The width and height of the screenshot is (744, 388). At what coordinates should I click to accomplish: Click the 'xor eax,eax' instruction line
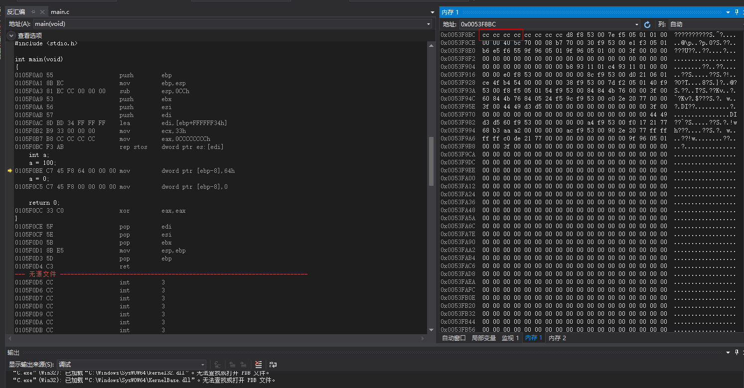tap(100, 211)
